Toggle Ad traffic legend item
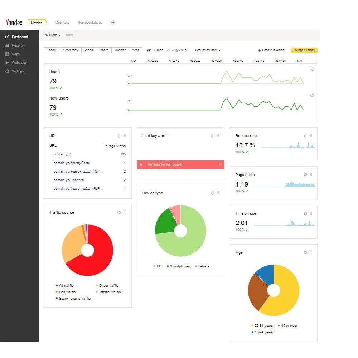This screenshot has height=358, width=358. (64, 286)
